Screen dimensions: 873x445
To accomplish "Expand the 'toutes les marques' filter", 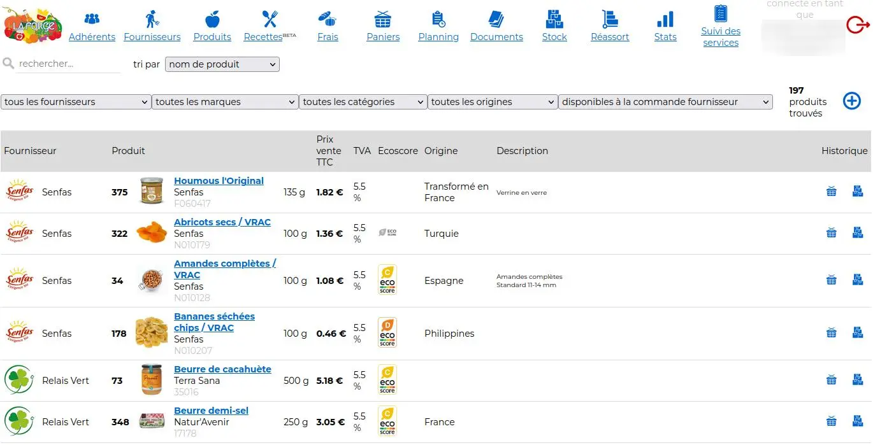I will (x=225, y=102).
